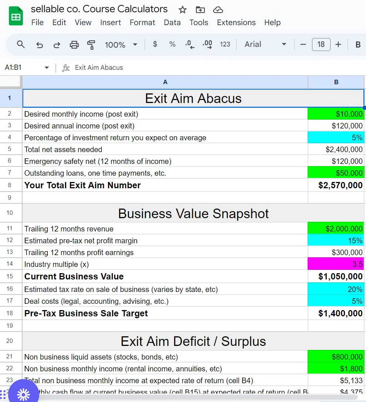Select the $1,800 monthly income cell

[336, 369]
